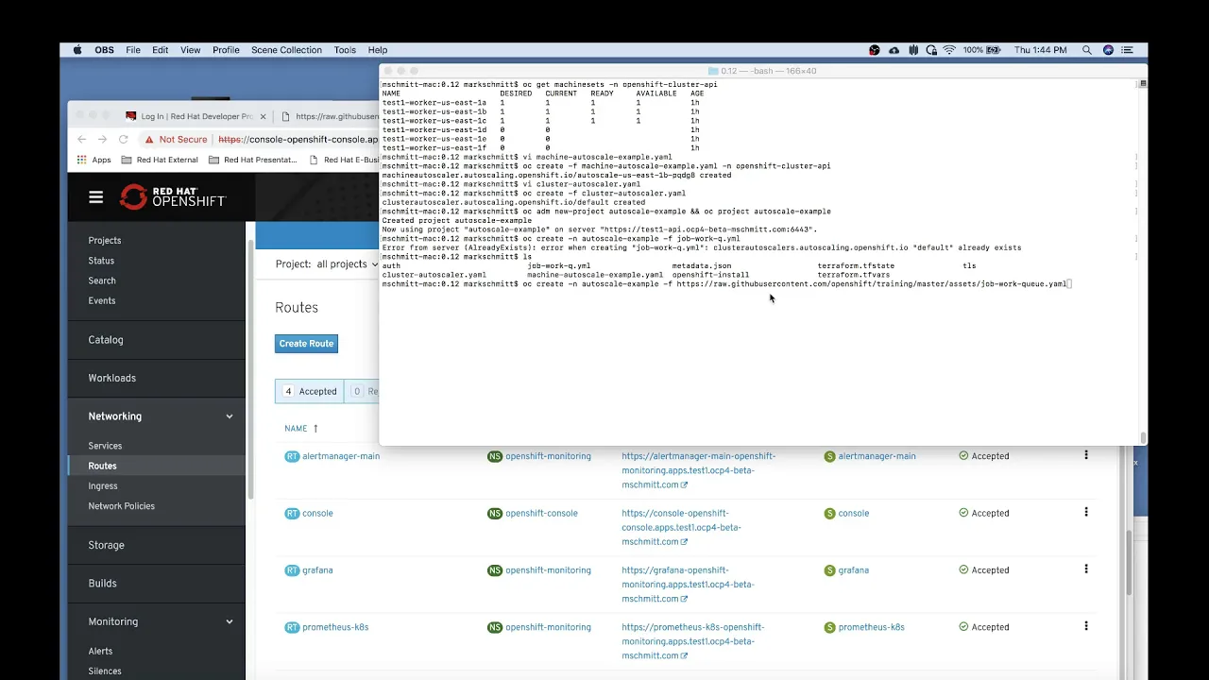Image resolution: width=1209 pixels, height=680 pixels.
Task: Open the File menu
Action: [x=133, y=50]
